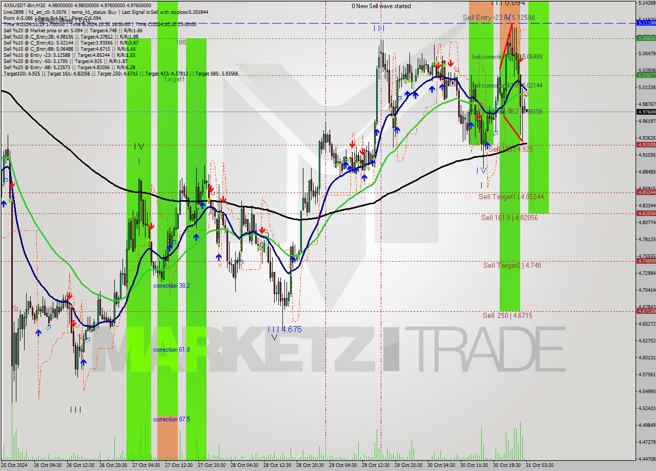Click the 4.78125 price axis value
Viewport: 656px width, 471px height.
pyautogui.click(x=646, y=239)
